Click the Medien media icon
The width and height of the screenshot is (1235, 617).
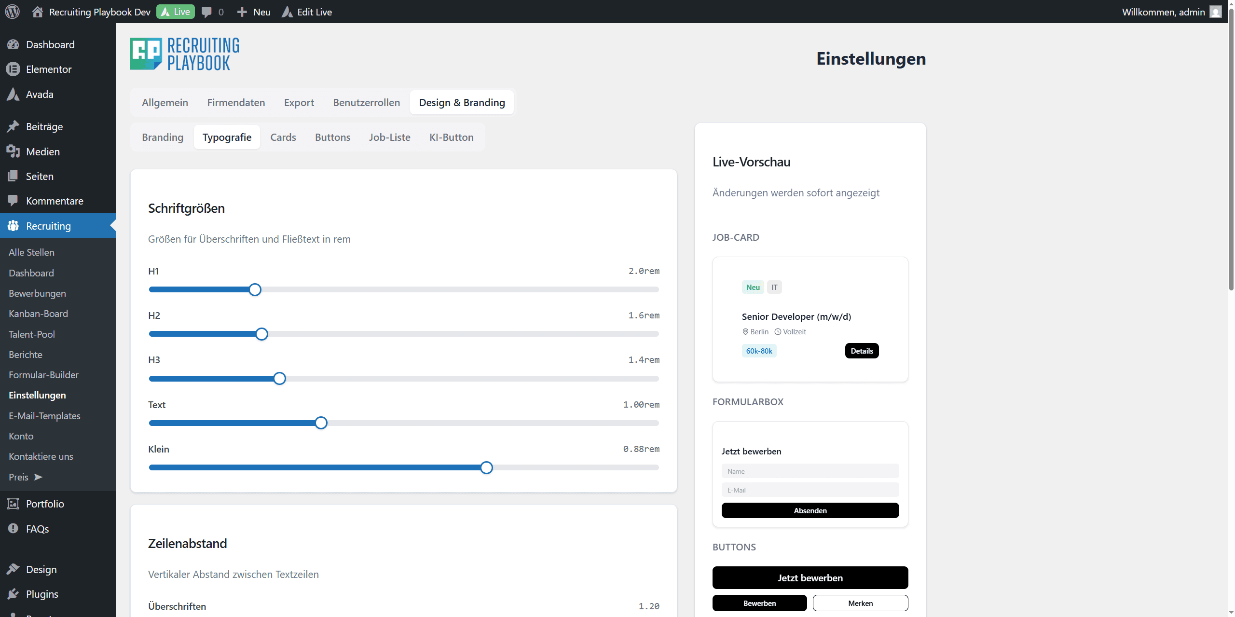point(13,151)
